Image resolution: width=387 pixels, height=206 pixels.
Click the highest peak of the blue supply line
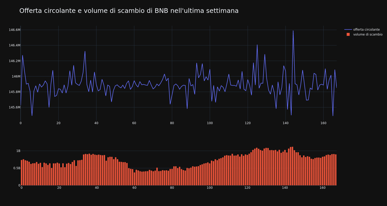(293, 31)
